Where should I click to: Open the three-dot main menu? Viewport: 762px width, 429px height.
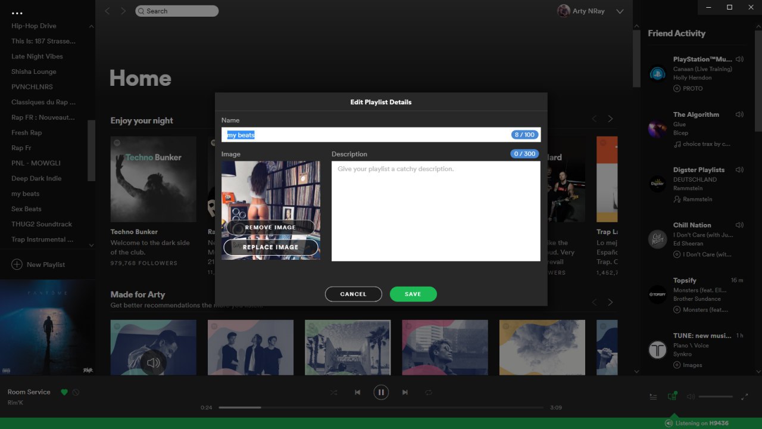(17, 13)
